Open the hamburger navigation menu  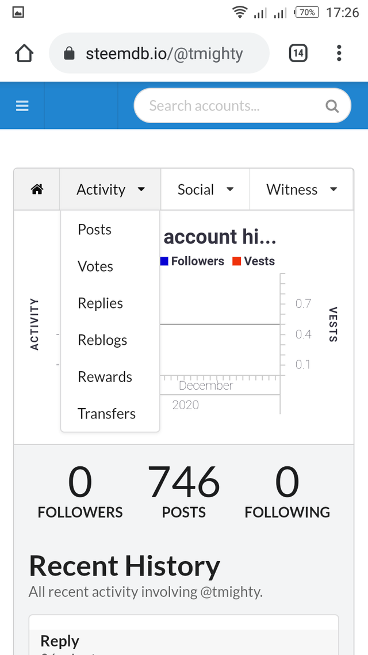(22, 106)
